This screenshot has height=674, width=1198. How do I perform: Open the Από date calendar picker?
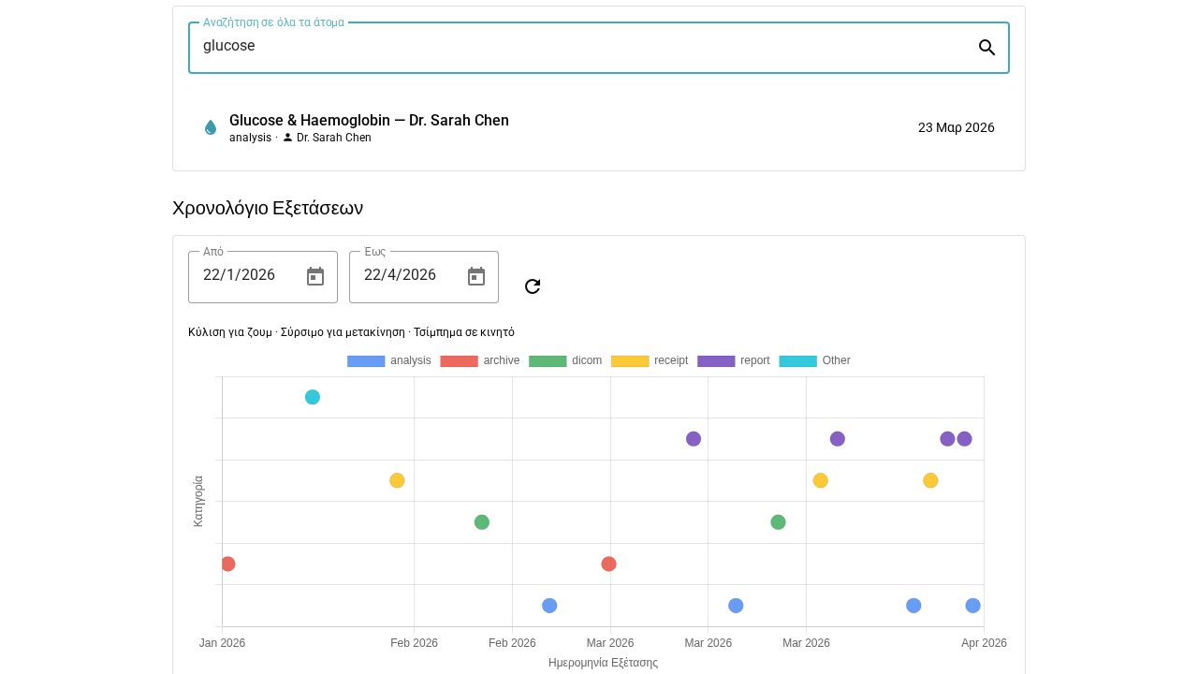pyautogui.click(x=315, y=276)
